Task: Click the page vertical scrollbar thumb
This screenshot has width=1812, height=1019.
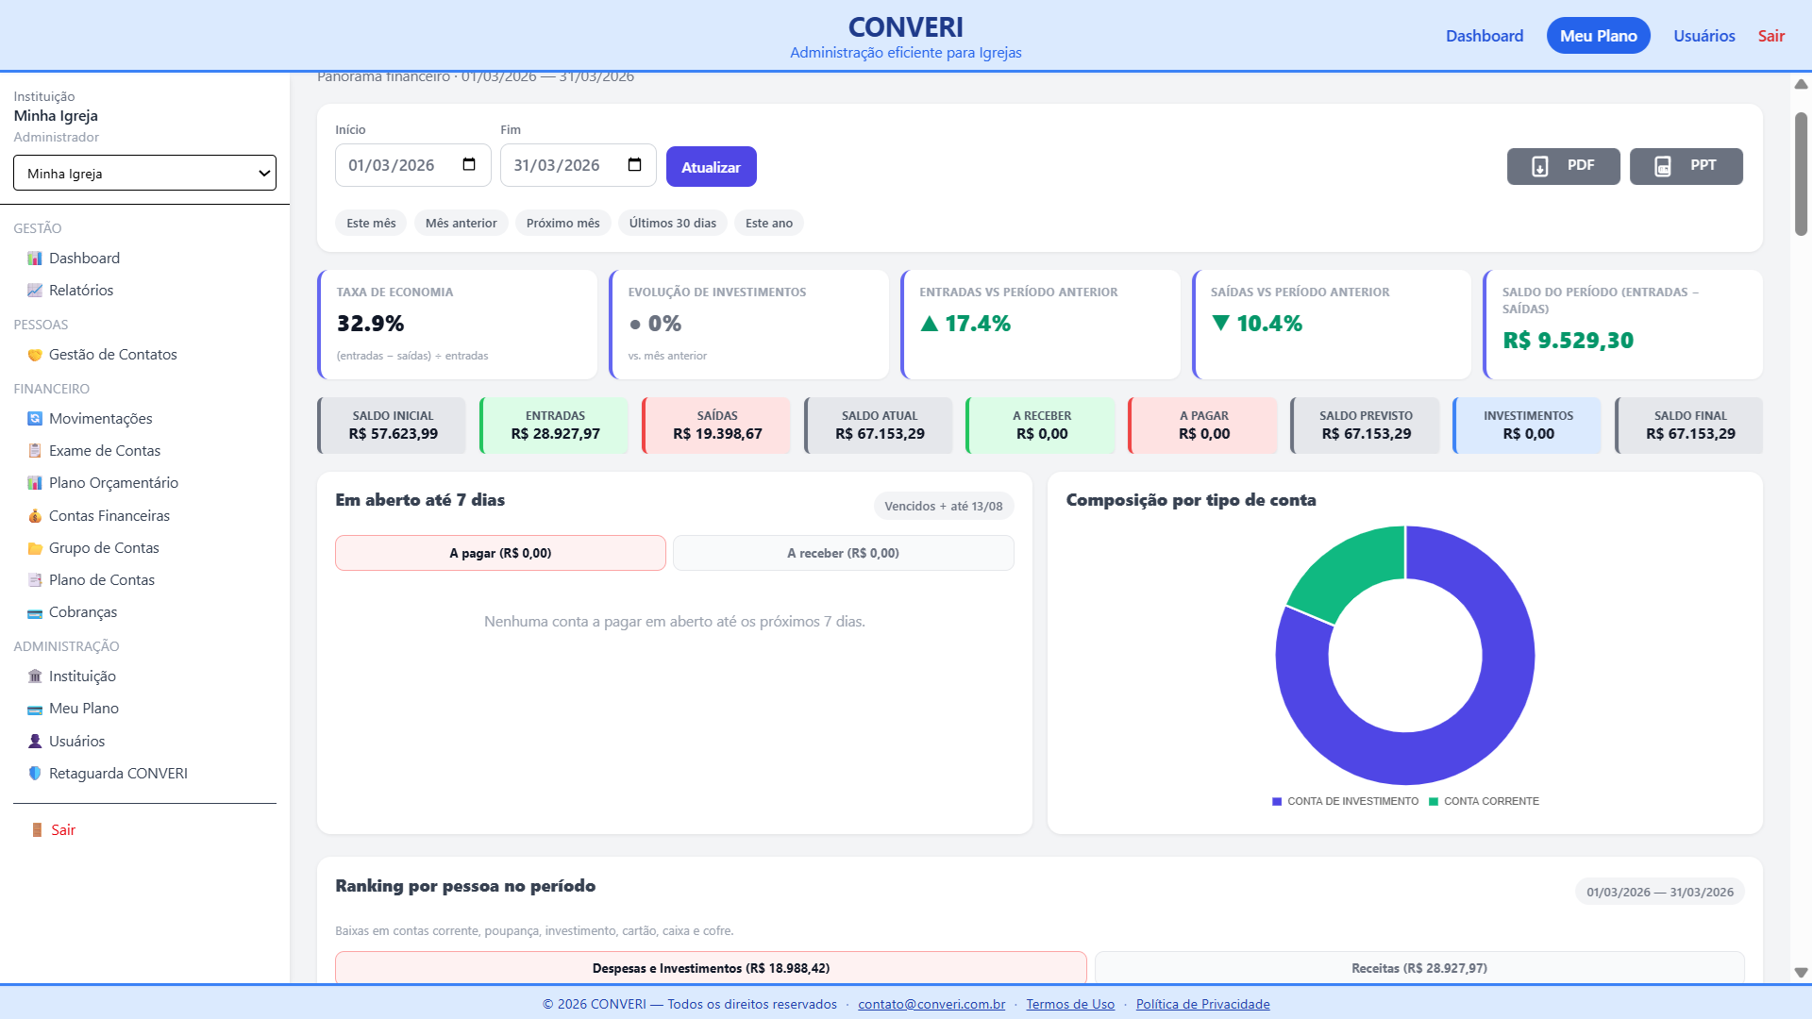Action: coord(1801,174)
